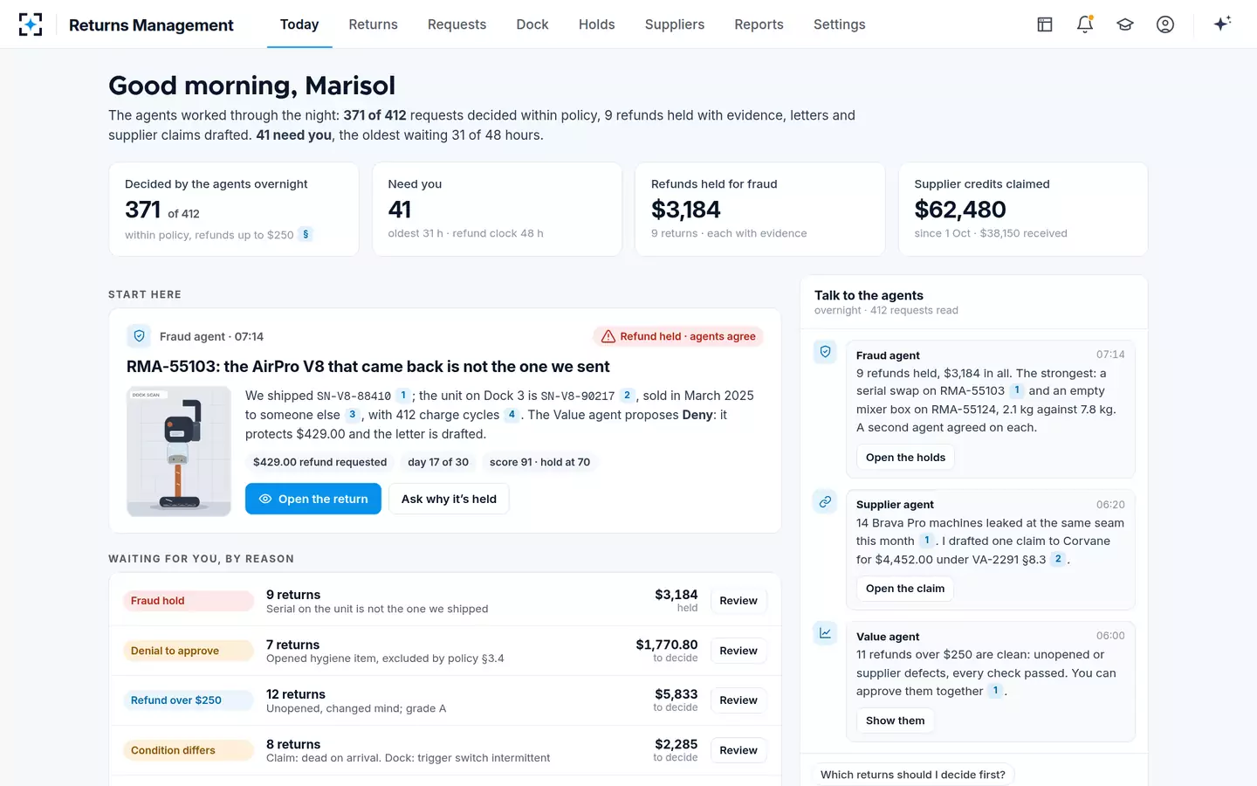Click Open the return button
The height and width of the screenshot is (786, 1257).
coord(313,499)
